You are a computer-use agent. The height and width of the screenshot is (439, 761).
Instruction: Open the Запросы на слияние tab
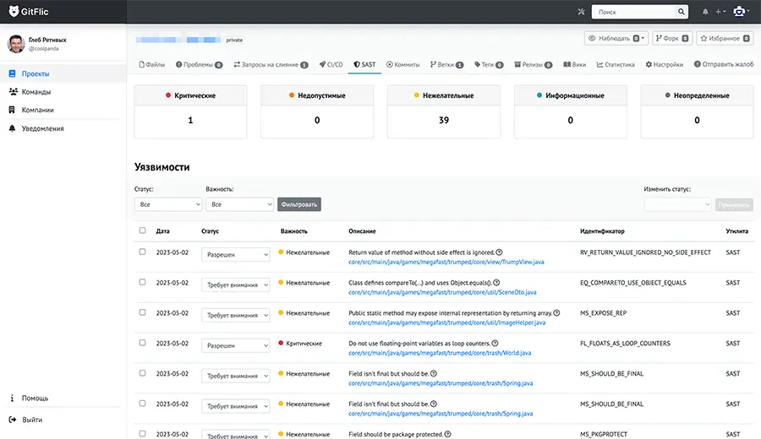[x=271, y=64]
